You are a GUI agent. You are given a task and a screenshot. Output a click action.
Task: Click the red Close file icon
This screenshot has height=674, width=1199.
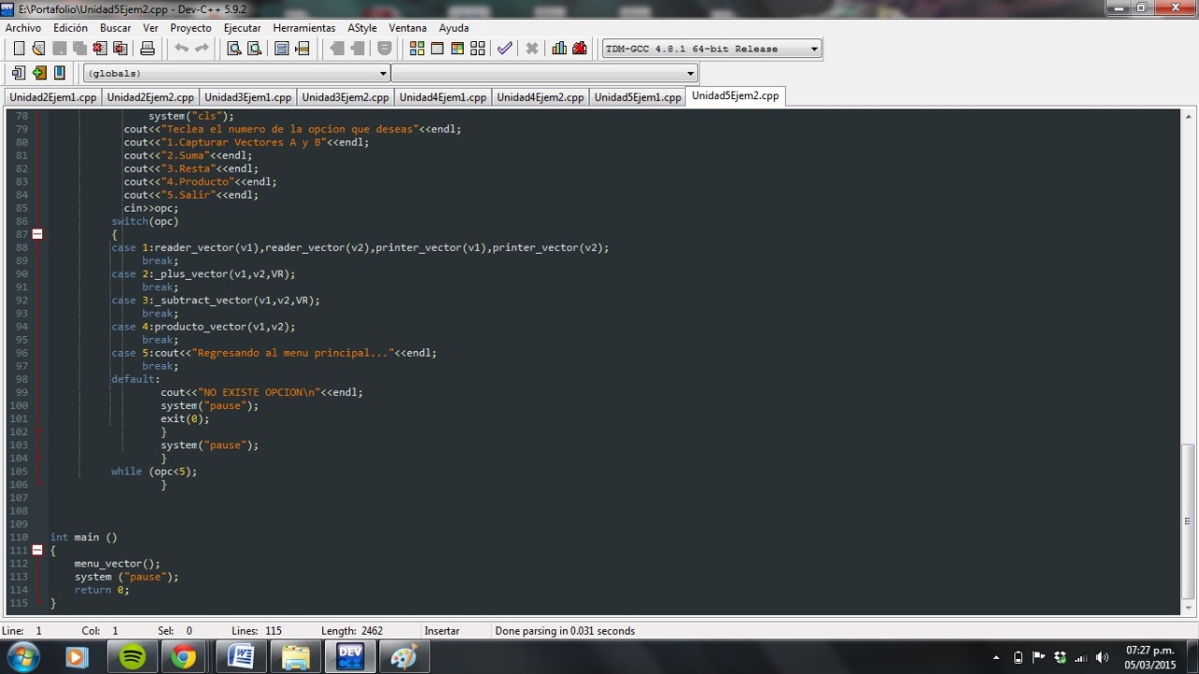100,49
